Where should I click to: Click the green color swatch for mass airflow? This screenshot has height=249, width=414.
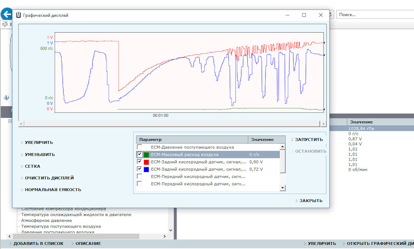pyautogui.click(x=146, y=154)
